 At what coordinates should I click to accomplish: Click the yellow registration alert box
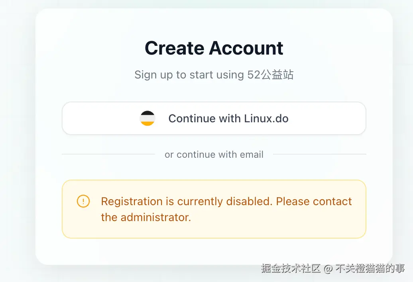pos(214,209)
